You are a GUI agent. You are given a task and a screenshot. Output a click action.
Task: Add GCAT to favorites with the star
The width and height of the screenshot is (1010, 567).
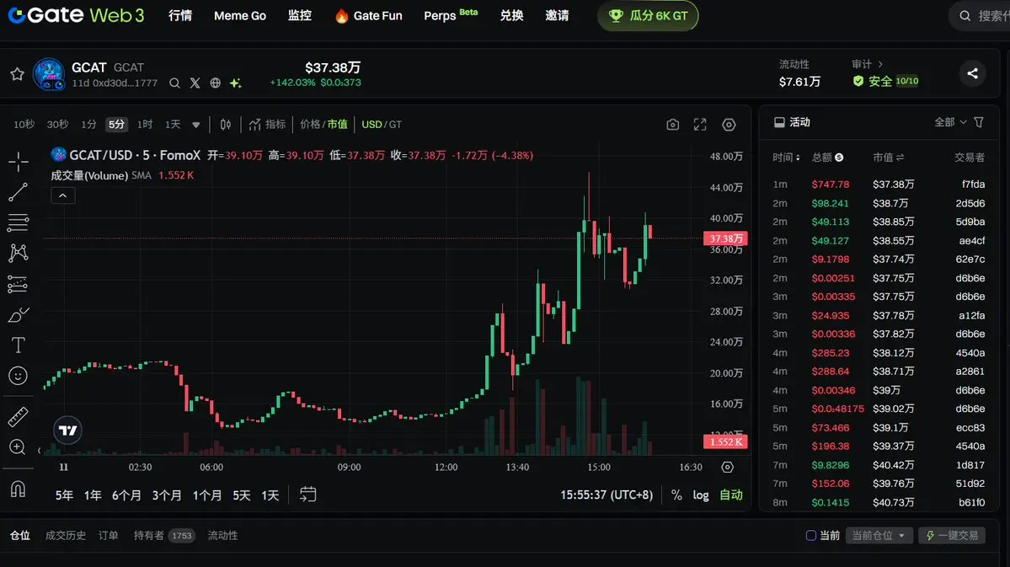pyautogui.click(x=18, y=74)
